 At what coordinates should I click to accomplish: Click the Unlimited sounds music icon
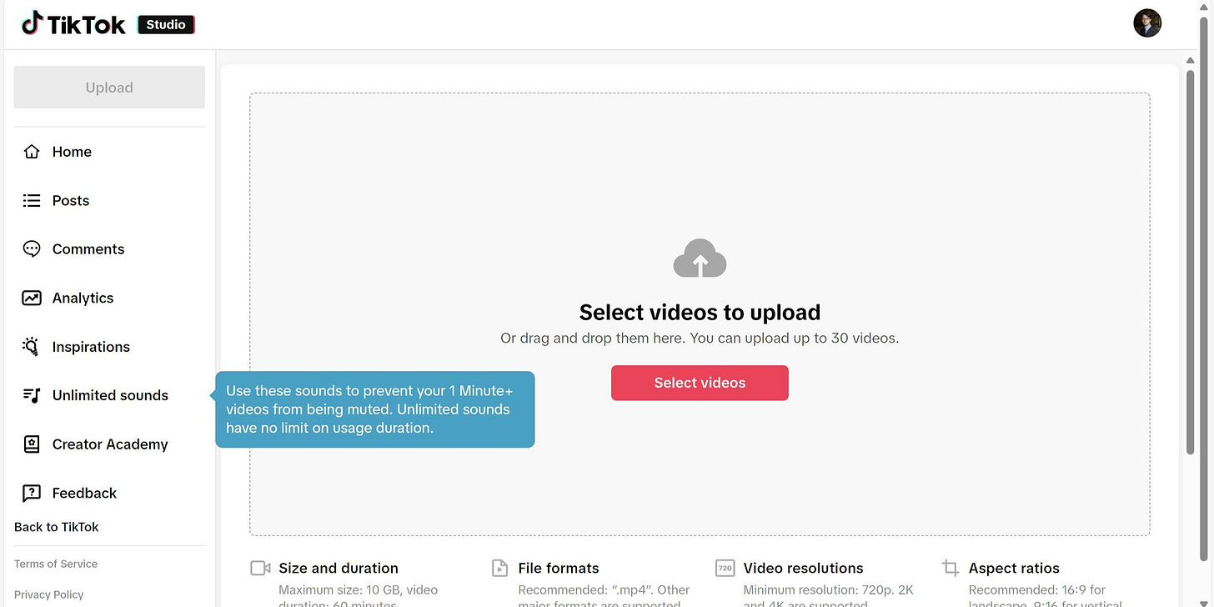tap(32, 395)
